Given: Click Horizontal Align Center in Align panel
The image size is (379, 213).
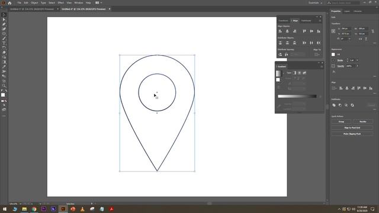Looking at the screenshot, I should [287, 31].
